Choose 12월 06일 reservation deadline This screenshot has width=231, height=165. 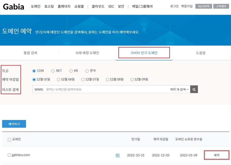coord(59,79)
